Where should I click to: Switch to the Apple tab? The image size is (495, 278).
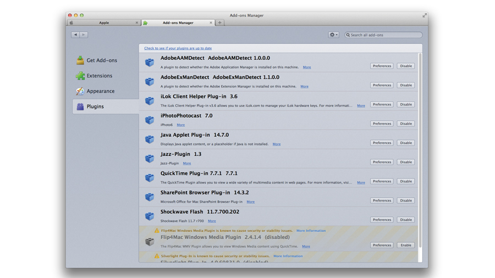tap(104, 23)
